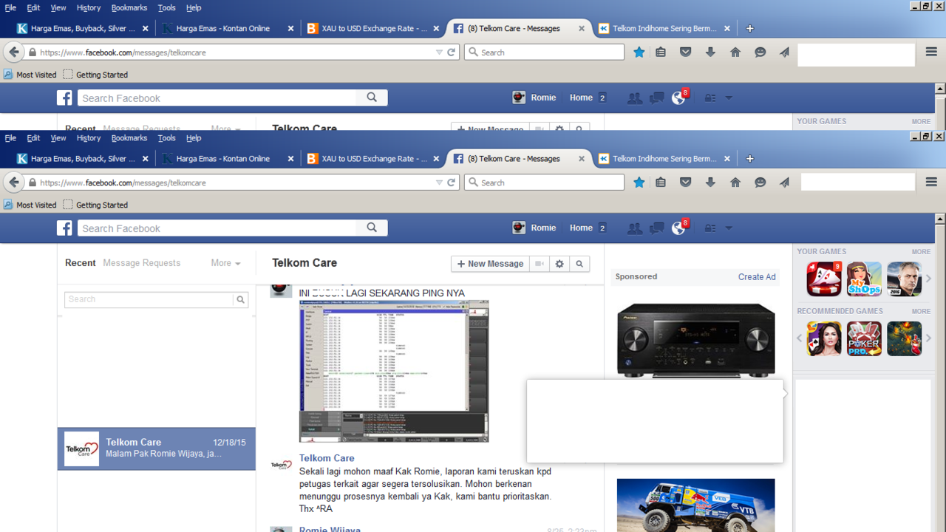The width and height of the screenshot is (946, 532).
Task: Focus the messages Search input
Action: [x=149, y=299]
